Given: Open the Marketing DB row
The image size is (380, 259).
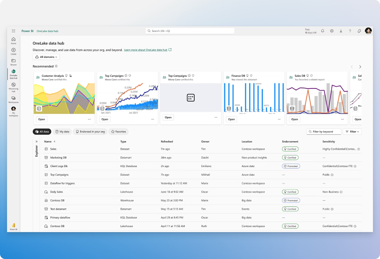Looking at the screenshot, I should pos(202,158).
